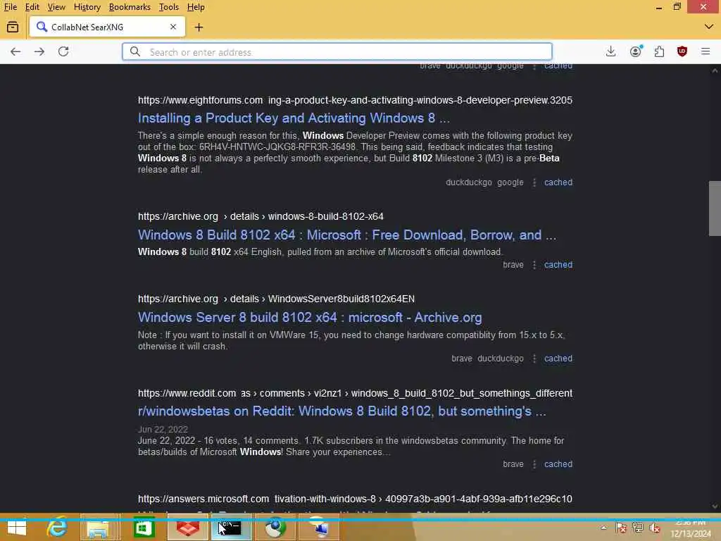Viewport: 721px width, 541px height.
Task: Launch Internet Explorer from the taskbar
Action: (x=57, y=527)
